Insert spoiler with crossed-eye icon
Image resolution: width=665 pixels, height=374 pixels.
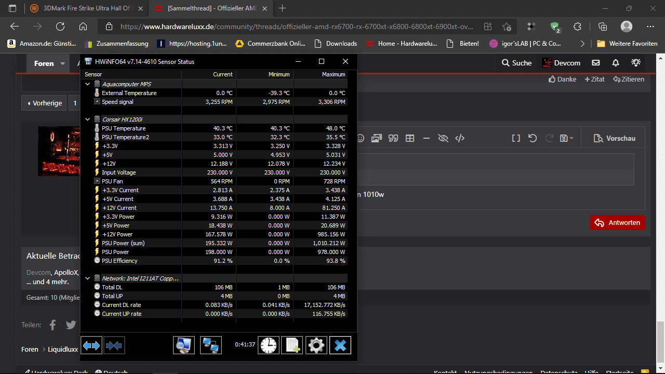click(443, 138)
